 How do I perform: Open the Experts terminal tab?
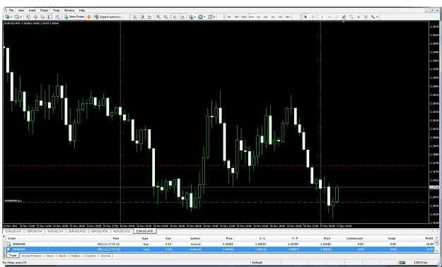point(91,256)
